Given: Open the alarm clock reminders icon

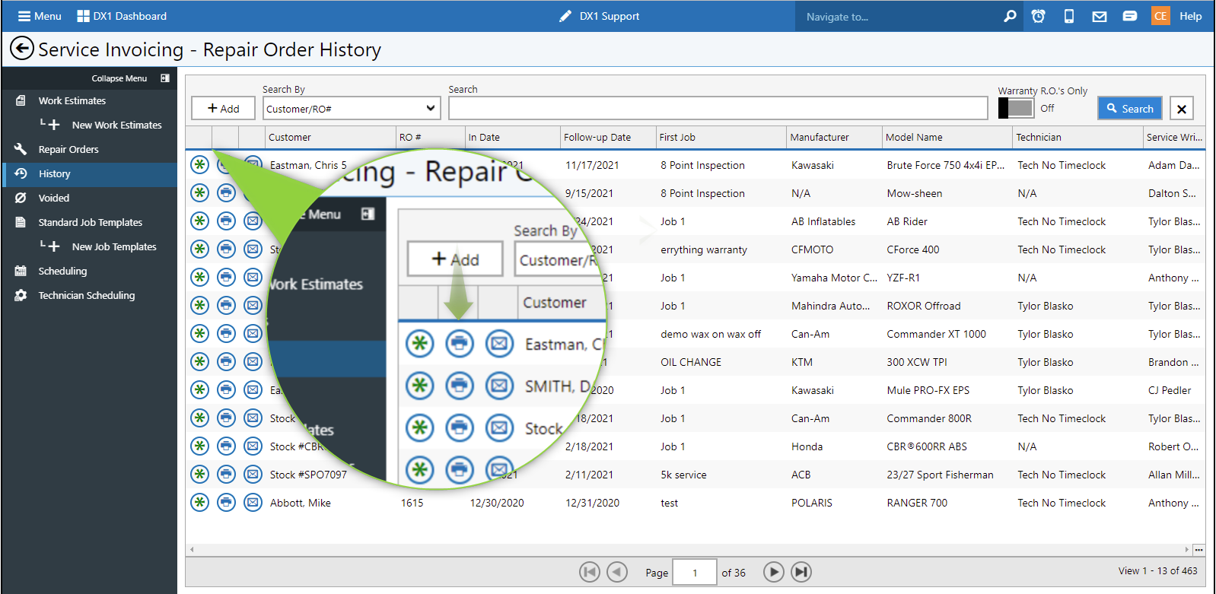Looking at the screenshot, I should pos(1038,16).
